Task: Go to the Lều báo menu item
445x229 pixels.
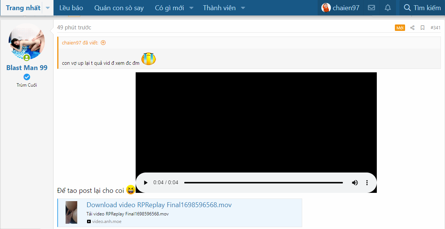Action: [x=71, y=8]
